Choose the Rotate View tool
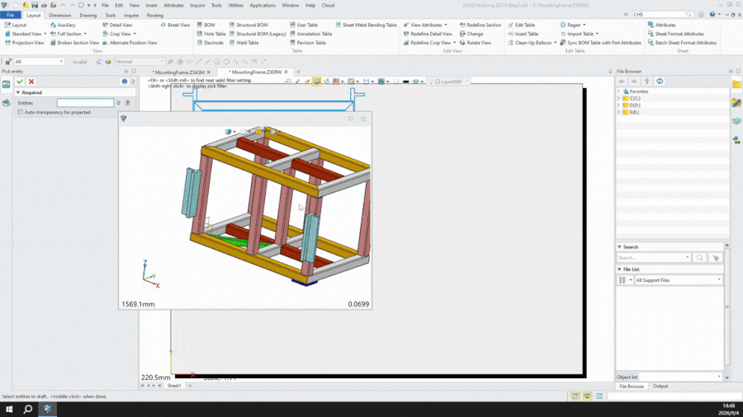 tap(475, 43)
